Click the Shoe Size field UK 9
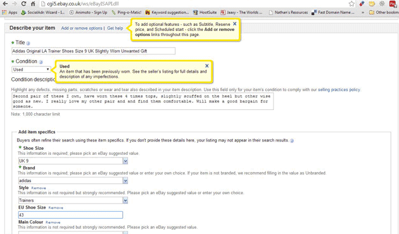The image size is (399, 234). click(x=70, y=161)
